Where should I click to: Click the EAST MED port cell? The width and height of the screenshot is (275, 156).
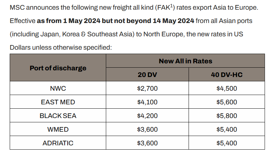tap(58, 102)
